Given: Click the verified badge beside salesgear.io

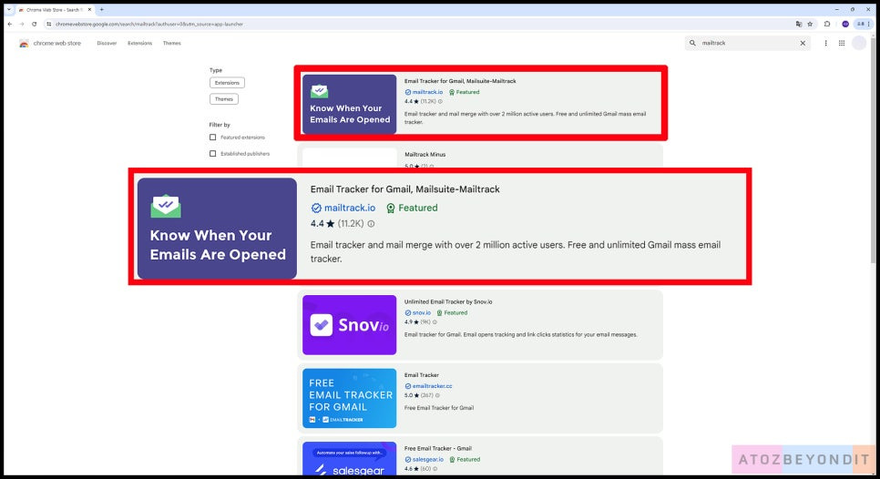Looking at the screenshot, I should (408, 459).
